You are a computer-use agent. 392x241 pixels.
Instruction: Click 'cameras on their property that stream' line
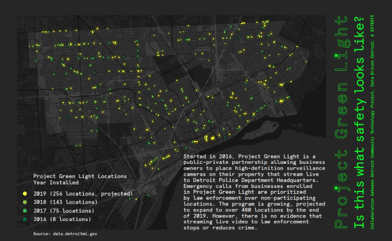tap(251, 174)
